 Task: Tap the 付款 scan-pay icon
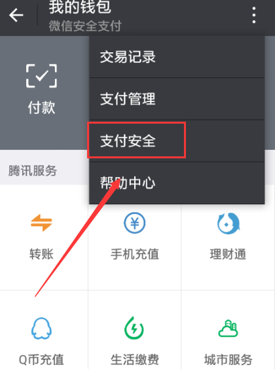[x=42, y=76]
